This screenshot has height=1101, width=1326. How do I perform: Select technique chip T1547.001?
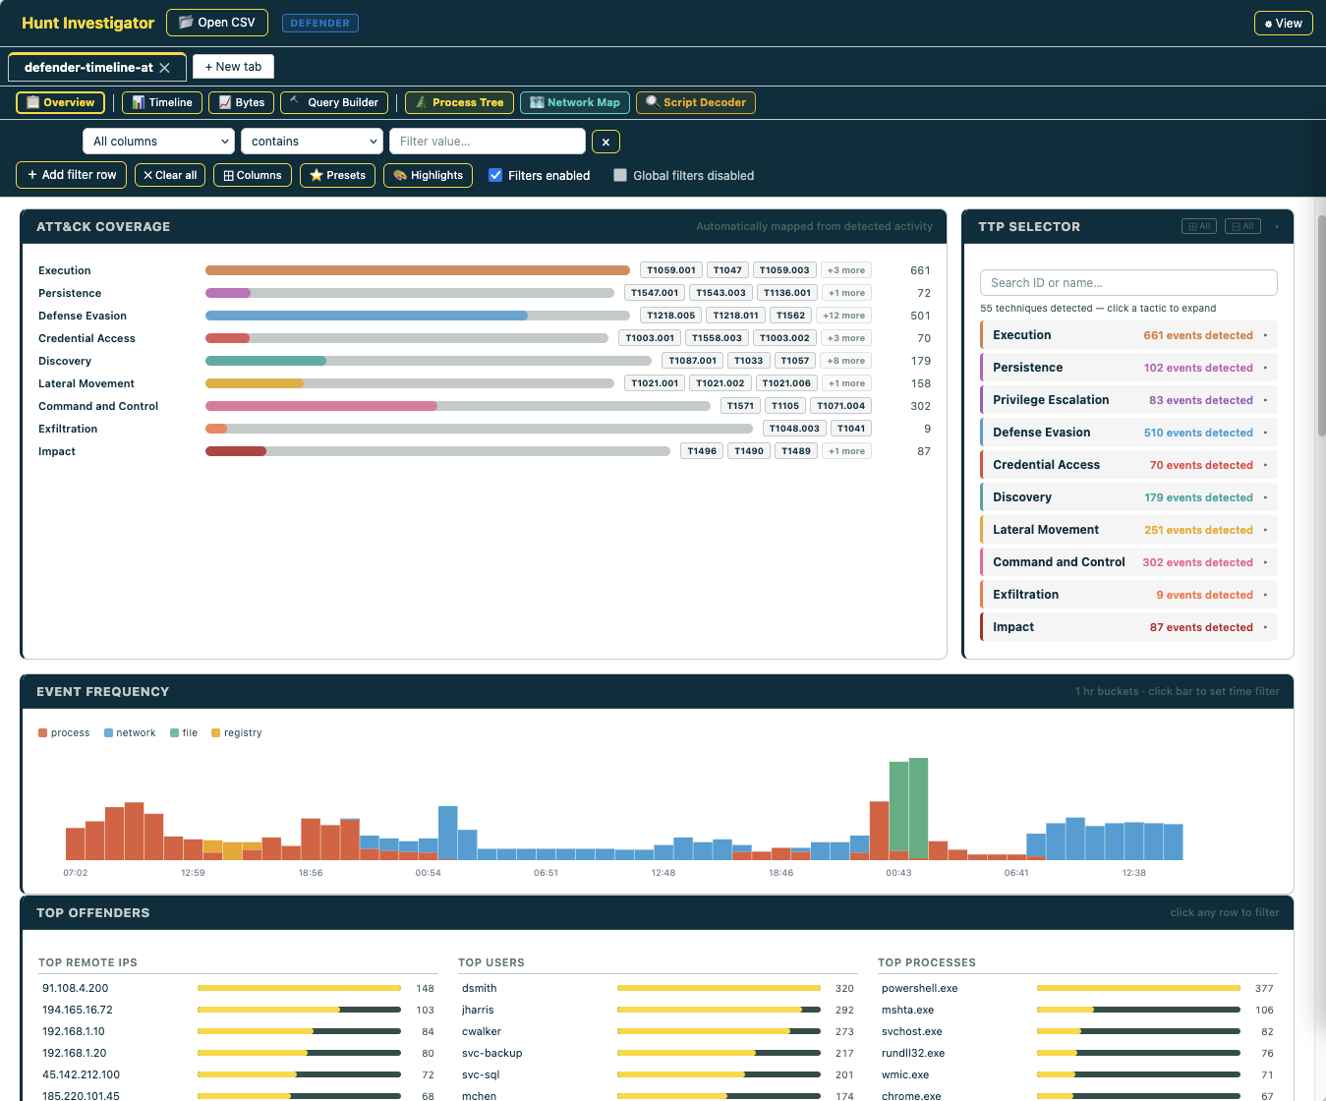(655, 293)
